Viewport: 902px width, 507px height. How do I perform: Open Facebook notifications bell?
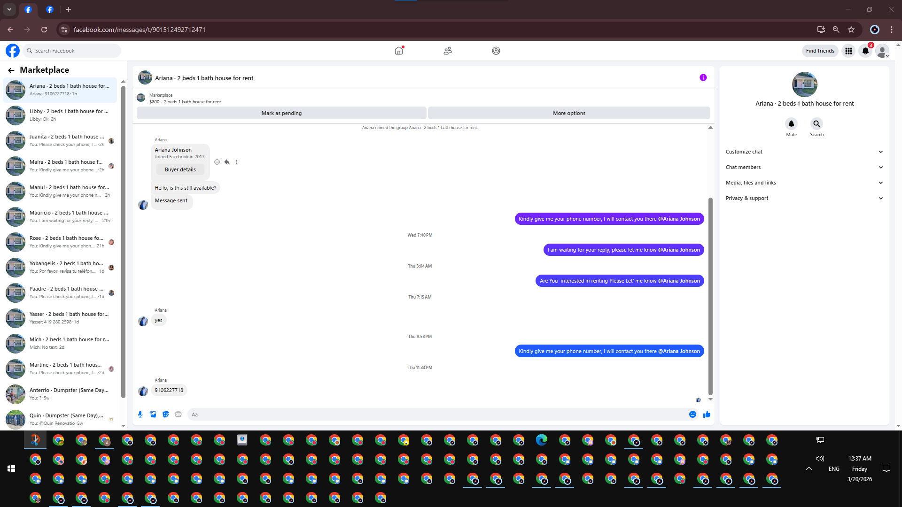865,51
